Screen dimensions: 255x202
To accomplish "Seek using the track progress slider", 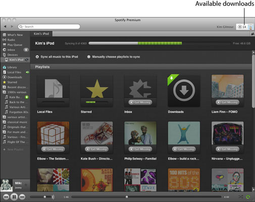I will tap(146, 197).
